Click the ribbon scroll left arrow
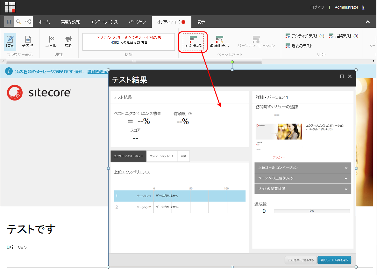377x275 pixels. pyautogui.click(x=3, y=61)
